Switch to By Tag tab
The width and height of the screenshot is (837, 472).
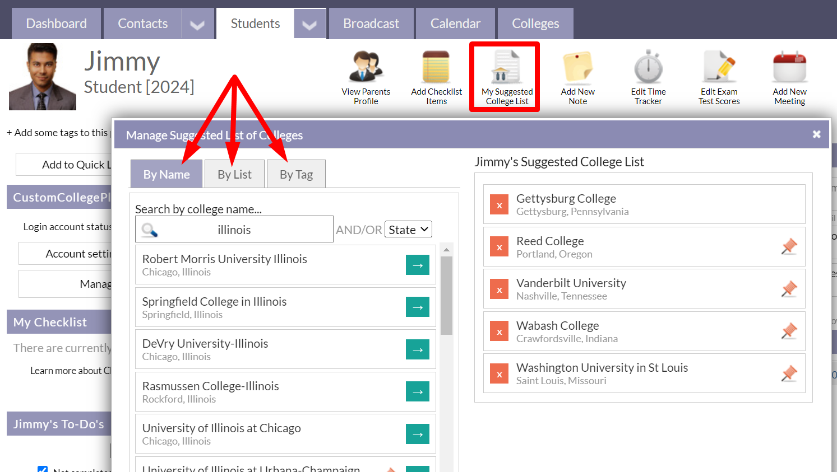[x=296, y=174]
